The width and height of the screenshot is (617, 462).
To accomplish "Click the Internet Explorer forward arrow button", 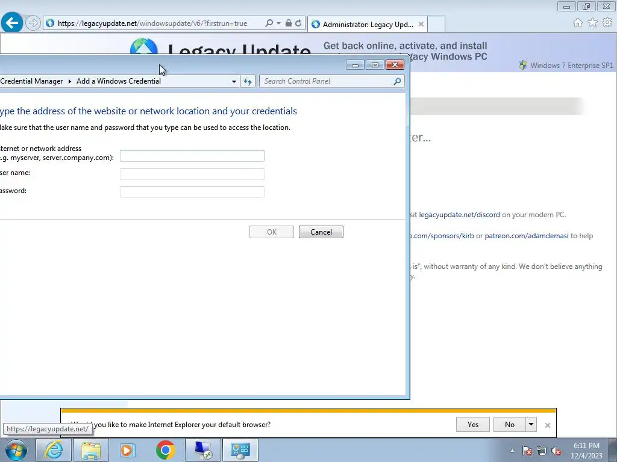I will (33, 23).
